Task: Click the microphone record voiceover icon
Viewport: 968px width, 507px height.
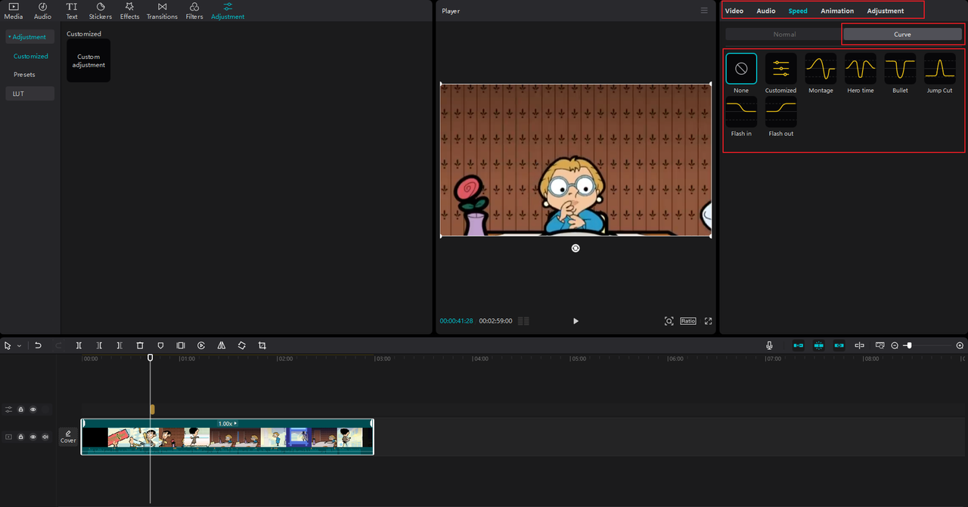Action: pyautogui.click(x=769, y=345)
